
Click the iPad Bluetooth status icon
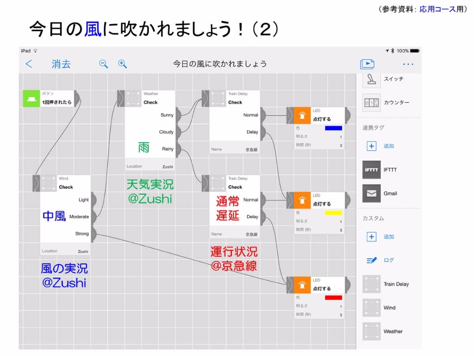click(393, 51)
